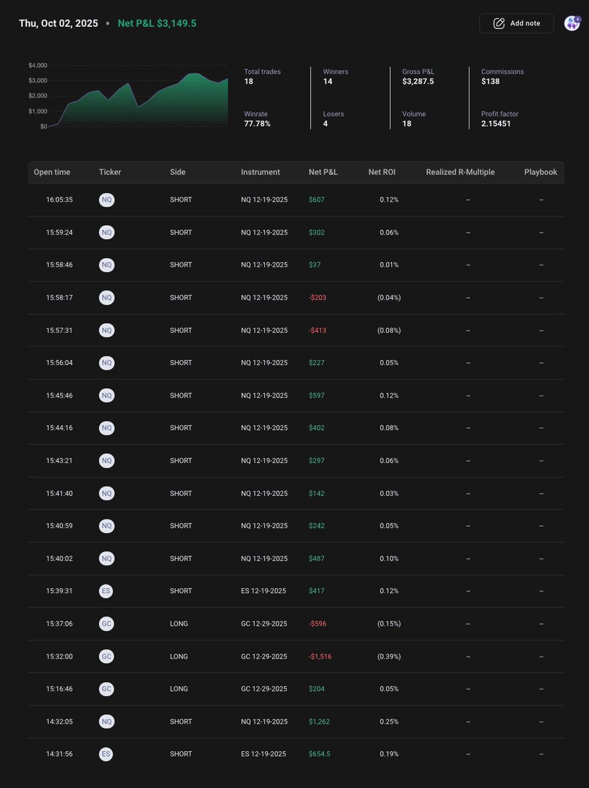Image resolution: width=589 pixels, height=788 pixels.
Task: Click the $487 Net P&L cell
Action: click(x=316, y=559)
